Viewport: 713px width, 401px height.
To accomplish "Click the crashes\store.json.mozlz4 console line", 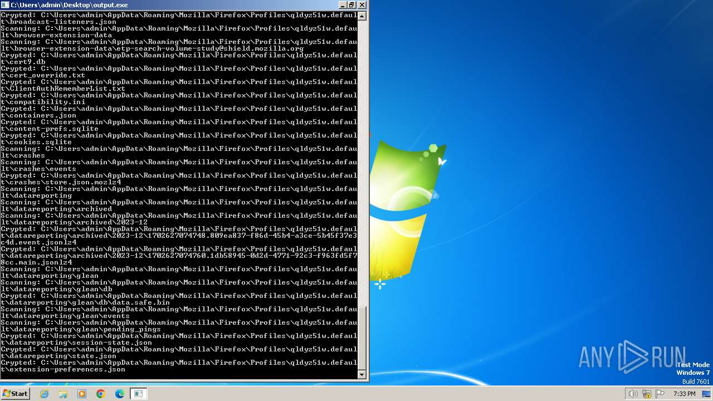I will pyautogui.click(x=60, y=182).
